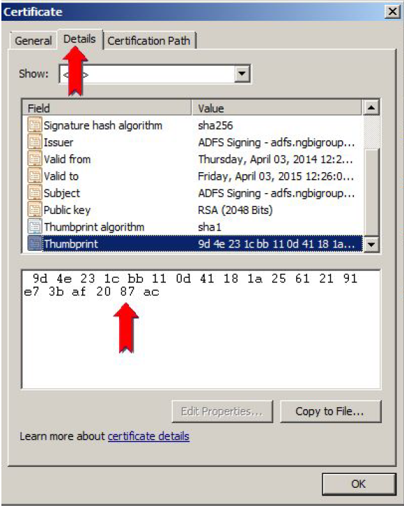
Task: Sort by the Value column header
Action: [277, 108]
